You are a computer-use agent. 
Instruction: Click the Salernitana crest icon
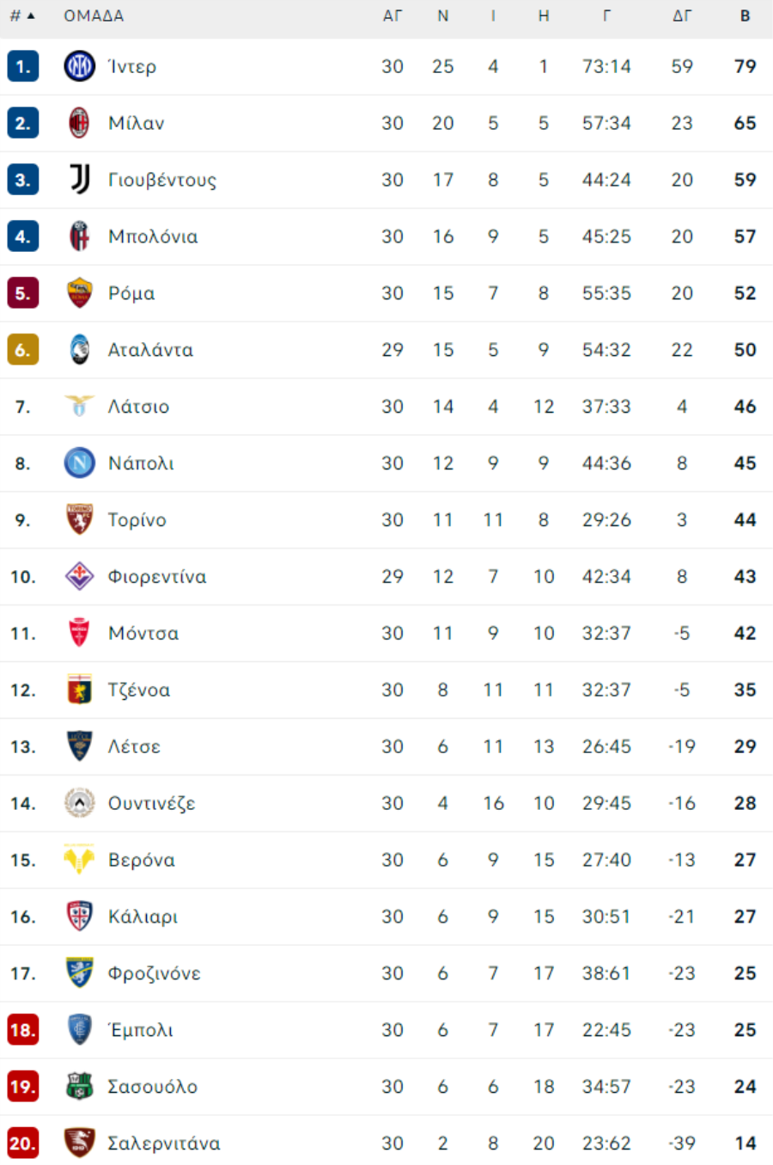[79, 1144]
